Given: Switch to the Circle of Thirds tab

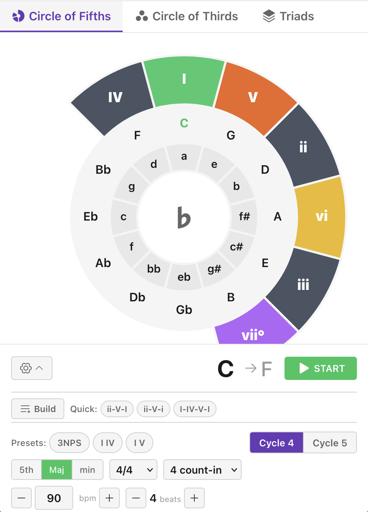Looking at the screenshot, I should click(x=187, y=16).
